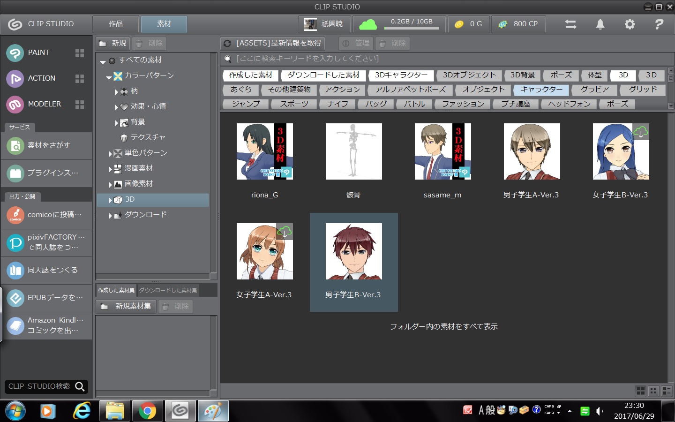Click the refresh ASSETS icon
Image resolution: width=675 pixels, height=422 pixels.
point(227,43)
